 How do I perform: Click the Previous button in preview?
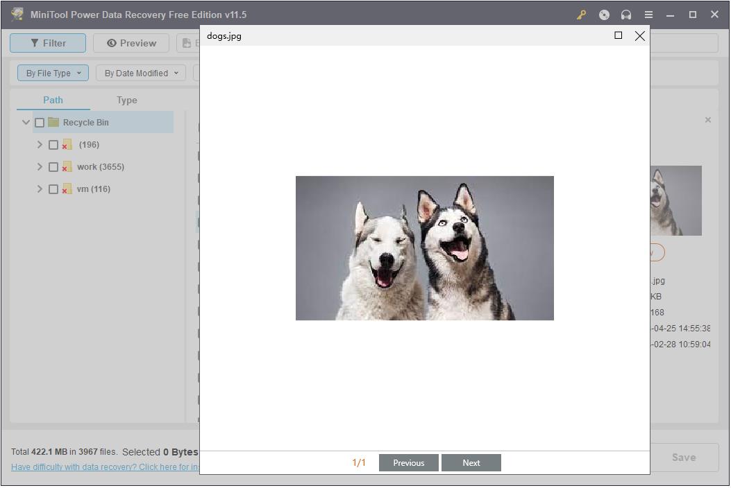(408, 463)
